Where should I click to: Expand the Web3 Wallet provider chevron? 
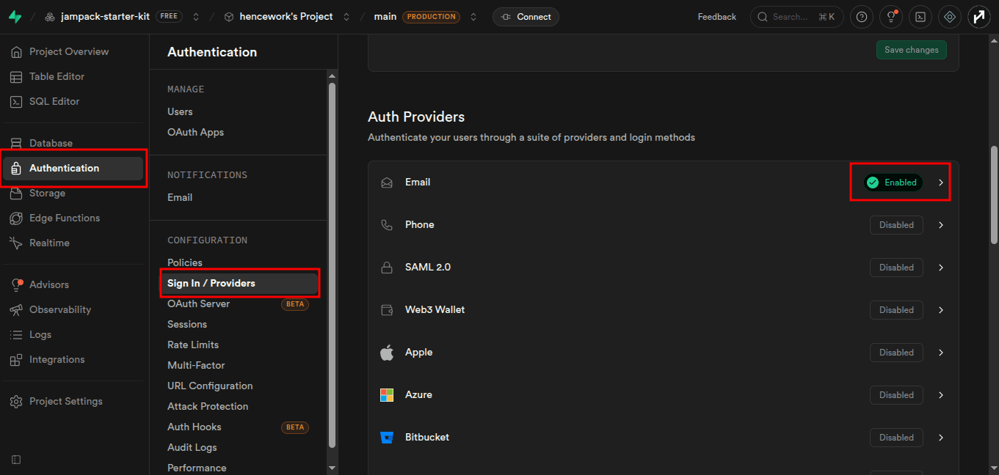[x=941, y=310]
